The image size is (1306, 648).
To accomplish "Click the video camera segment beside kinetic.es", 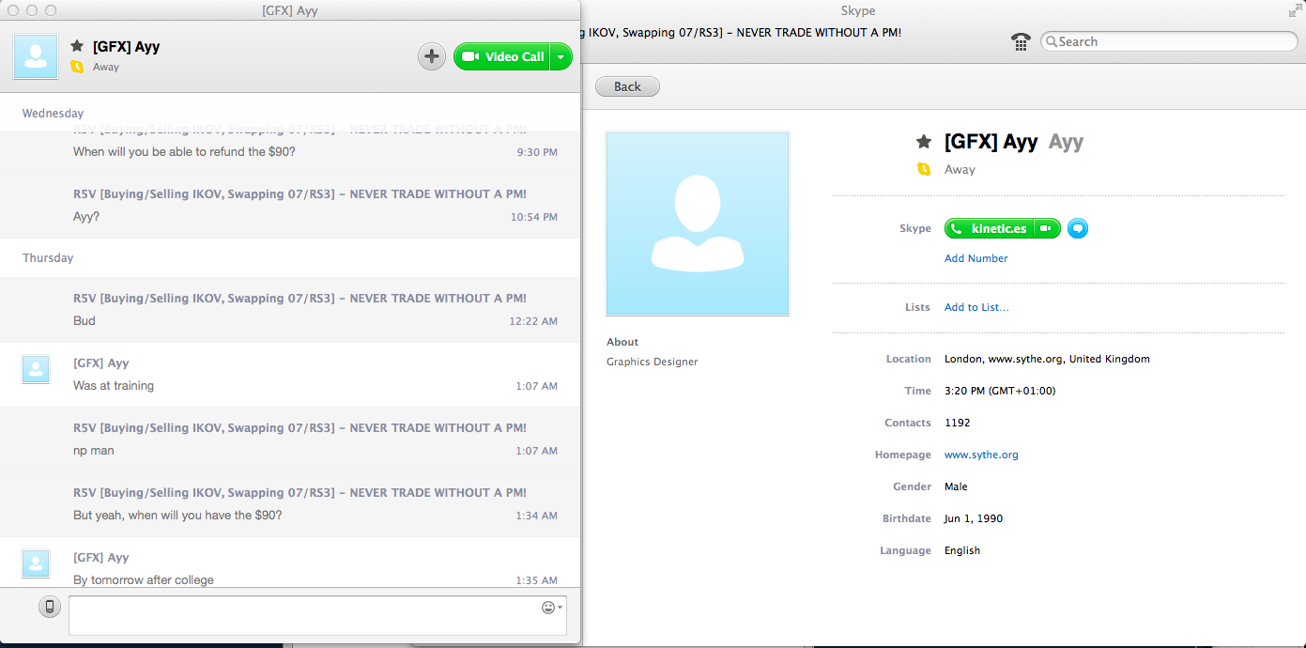I will coord(1047,228).
